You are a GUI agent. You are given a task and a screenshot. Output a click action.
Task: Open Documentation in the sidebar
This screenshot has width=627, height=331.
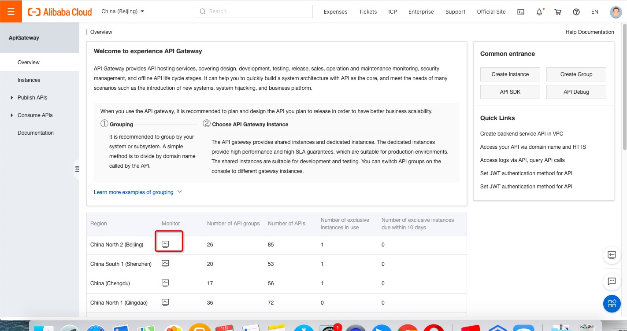[40, 133]
